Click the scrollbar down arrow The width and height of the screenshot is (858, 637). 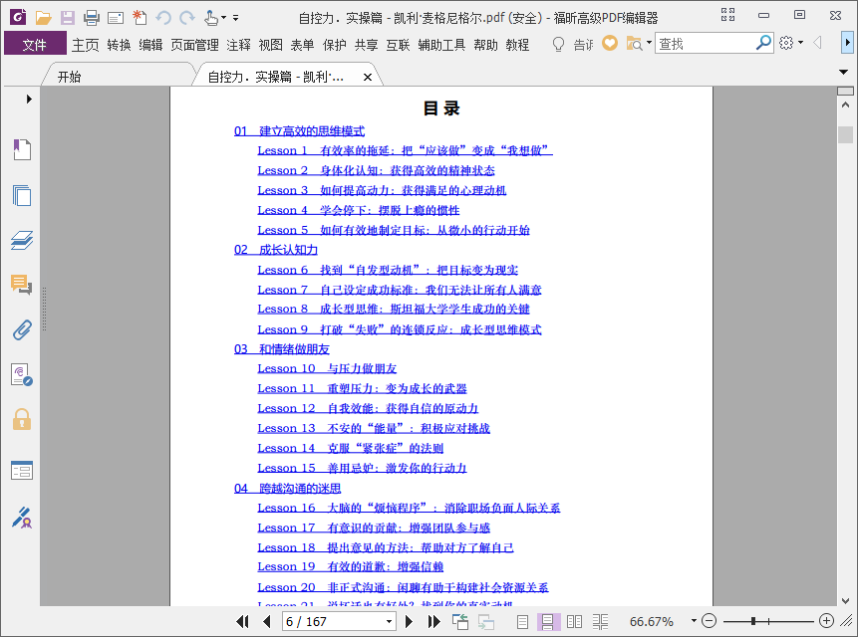click(x=845, y=600)
